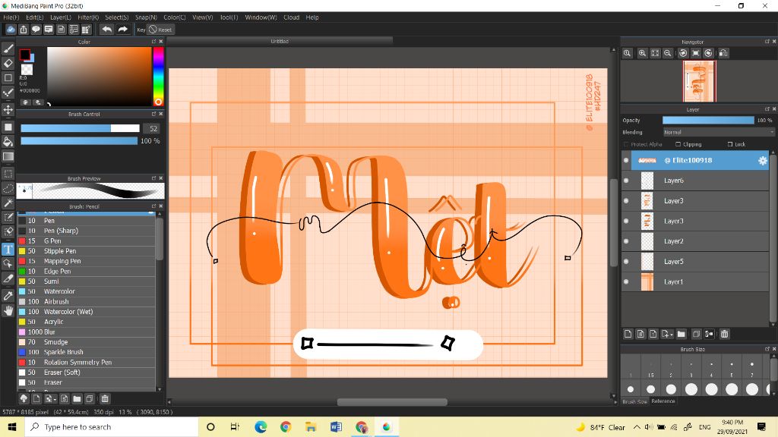
Task: Click the foreground black color swatch
Action: click(x=24, y=54)
